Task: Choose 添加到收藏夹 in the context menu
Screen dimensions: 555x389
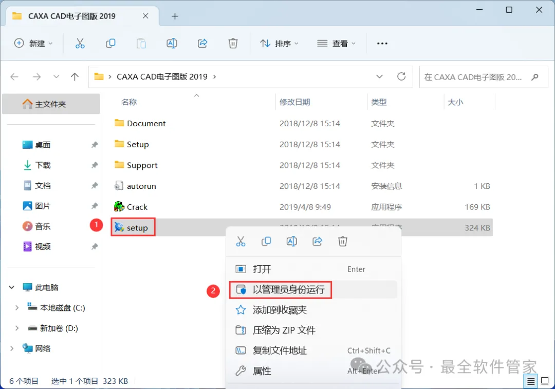Action: pyautogui.click(x=313, y=310)
